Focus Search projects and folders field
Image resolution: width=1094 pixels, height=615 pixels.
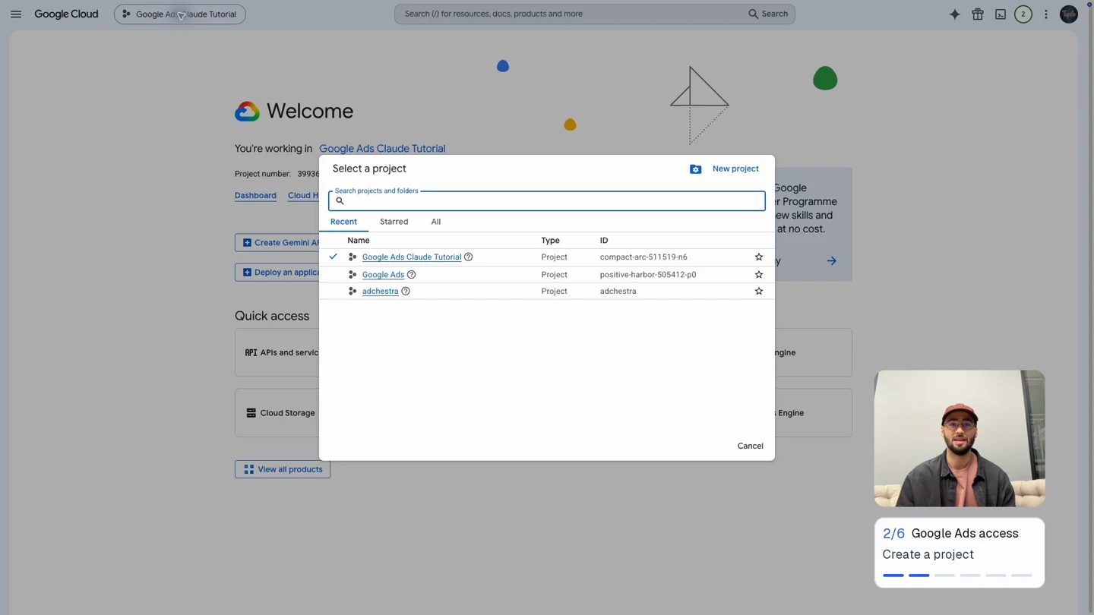point(547,200)
